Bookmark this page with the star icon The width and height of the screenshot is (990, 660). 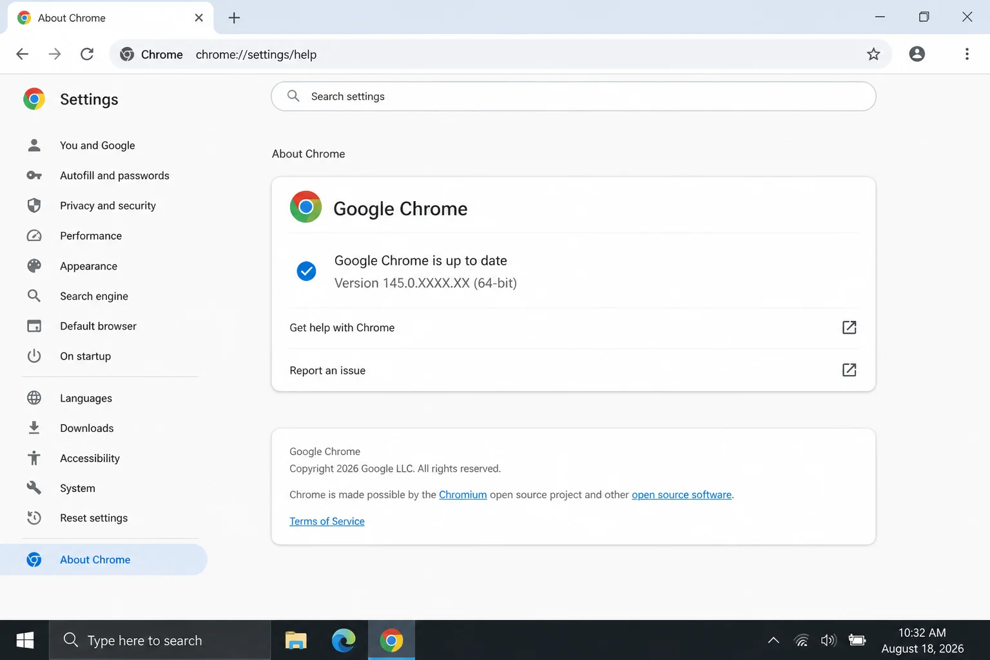(873, 54)
